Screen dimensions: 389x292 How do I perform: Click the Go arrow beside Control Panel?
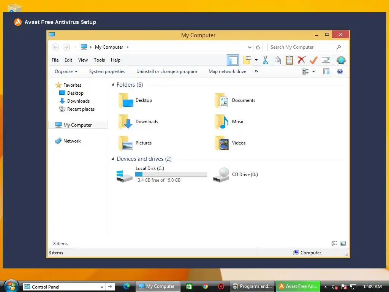click(x=110, y=287)
